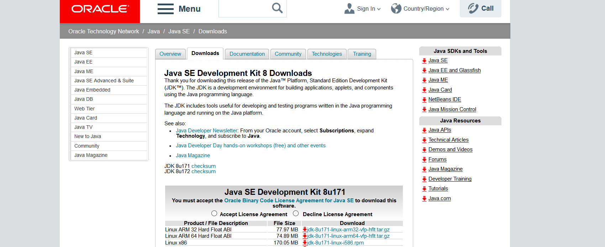Expand the Country/Region dropdown chevron
This screenshot has height=247, width=605.
pyautogui.click(x=447, y=9)
